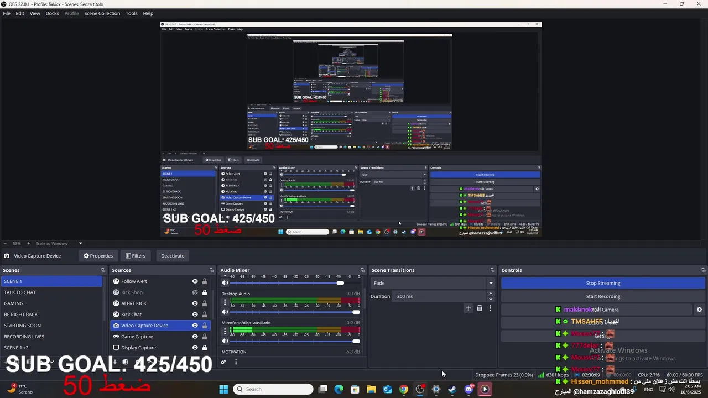Open virtual camera settings gear icon

699,310
